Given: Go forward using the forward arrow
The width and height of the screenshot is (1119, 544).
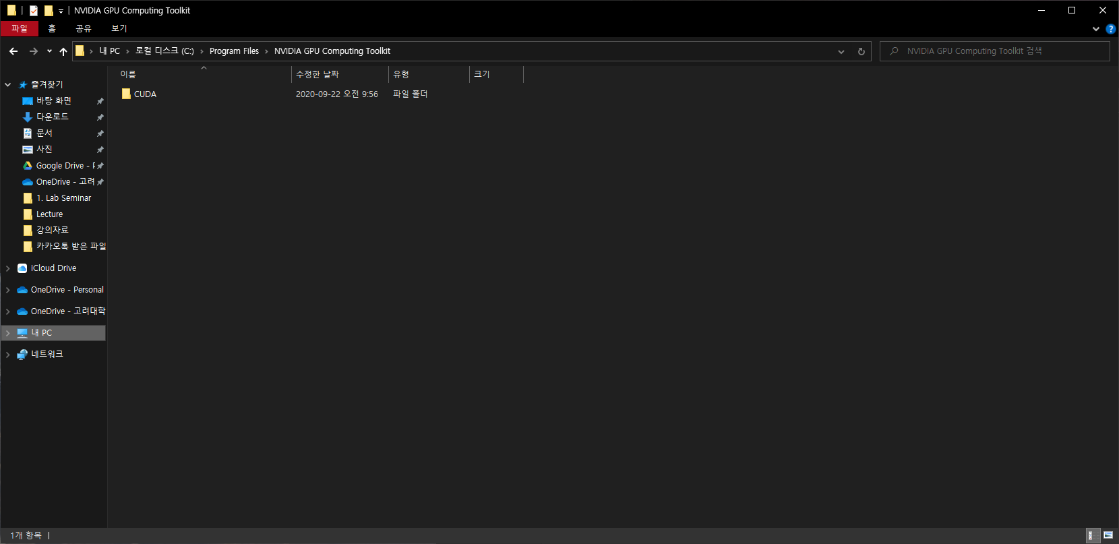Looking at the screenshot, I should click(34, 51).
